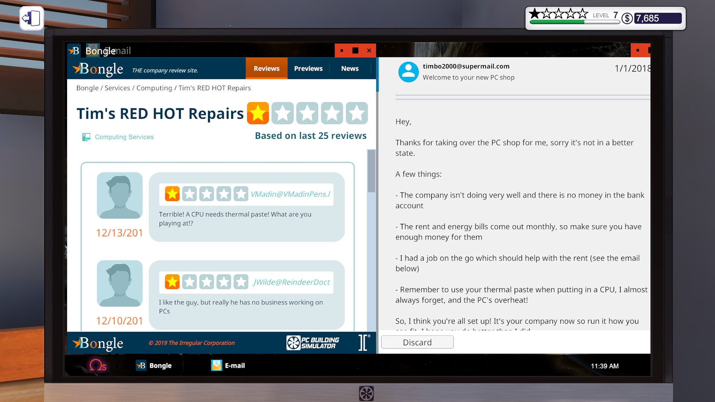
Task: Select the Reviews tab on Bongle
Action: [x=266, y=68]
